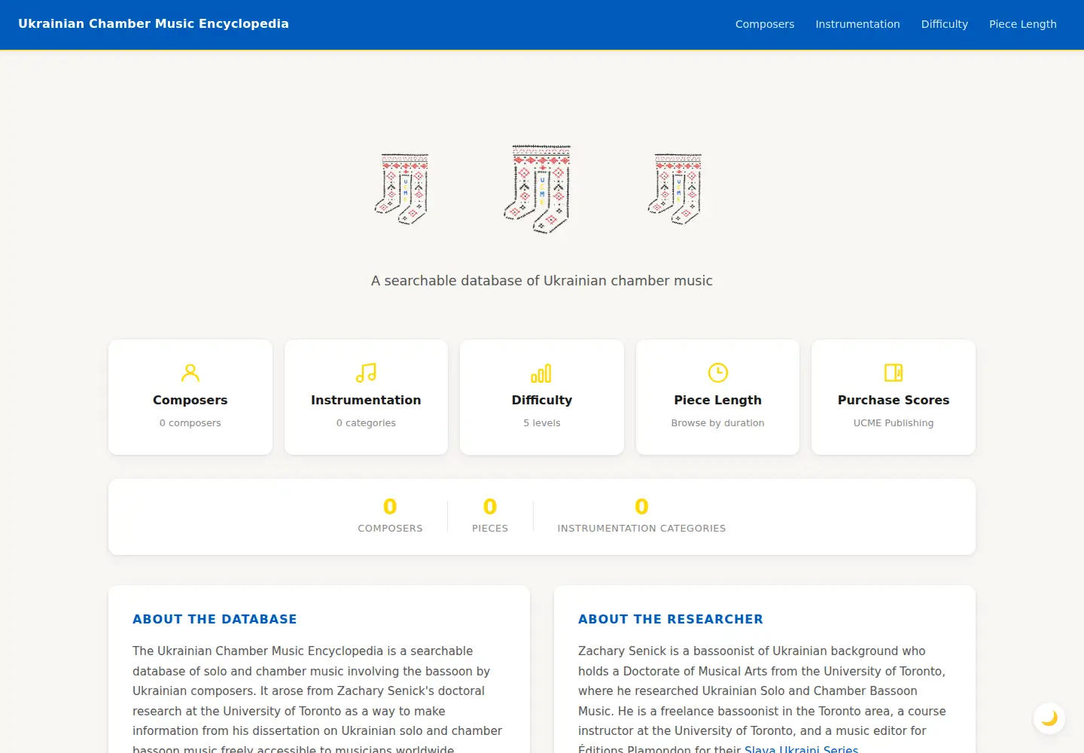
Task: Click the PIECES stat label
Action: [490, 529]
